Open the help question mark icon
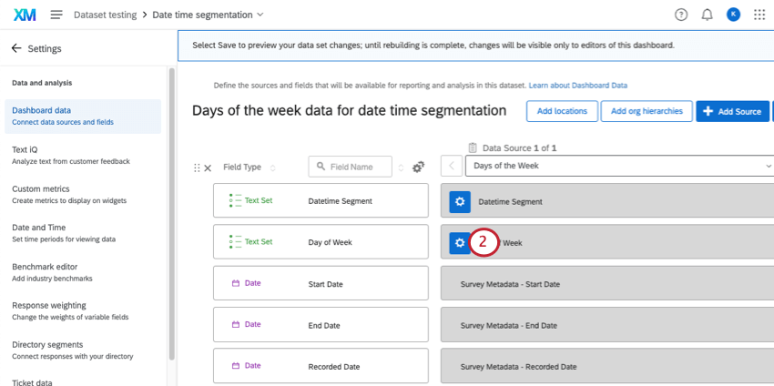This screenshot has width=774, height=386. [x=681, y=15]
